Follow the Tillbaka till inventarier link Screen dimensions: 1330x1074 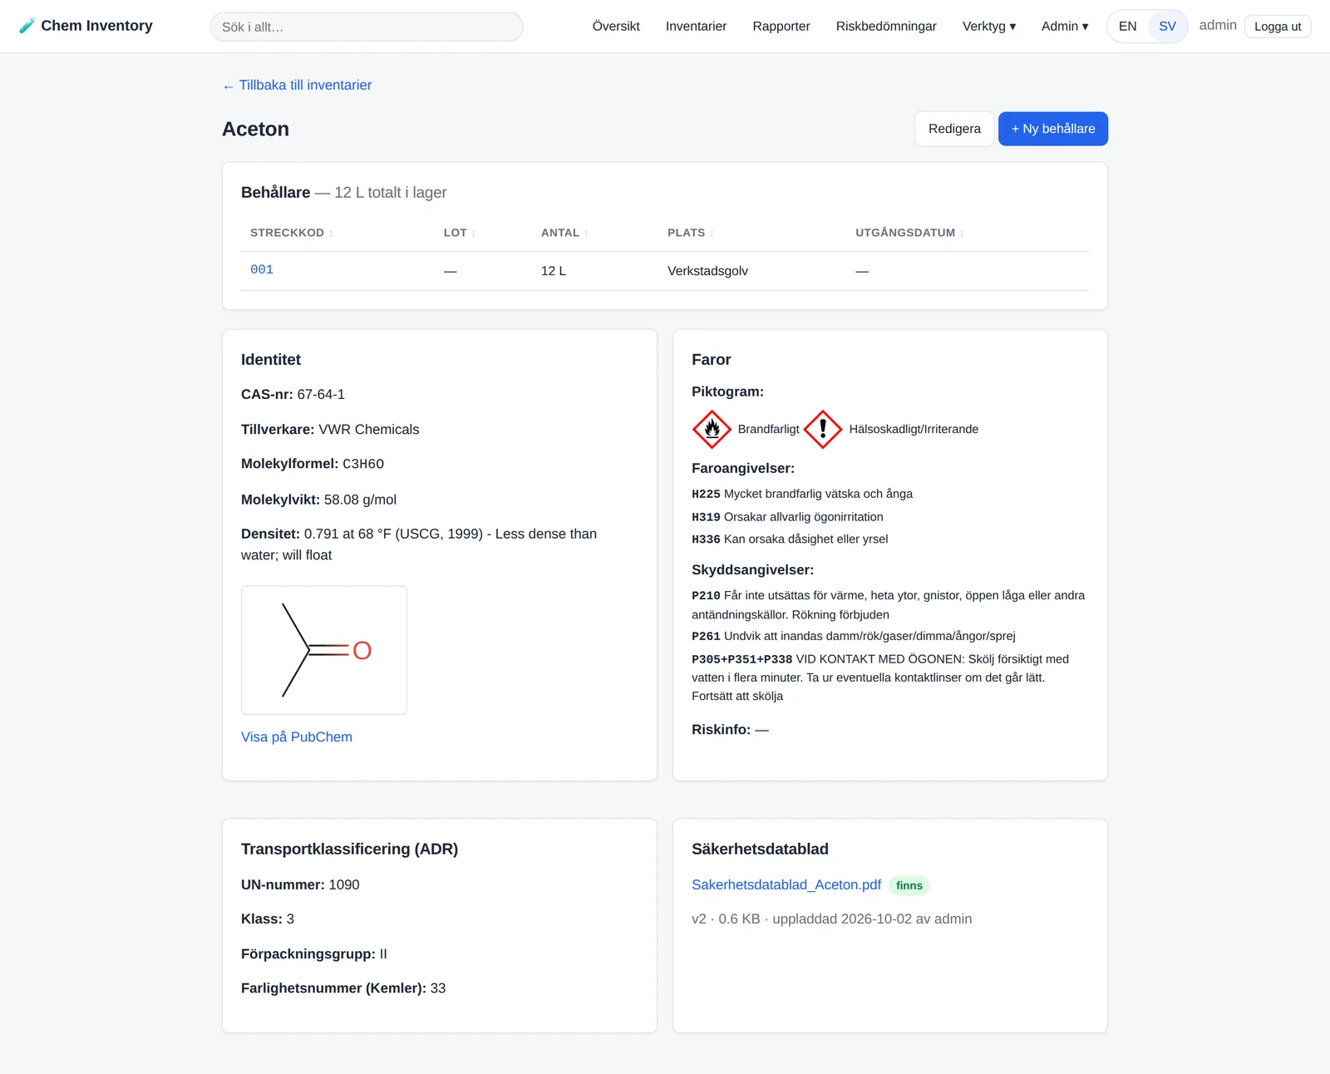click(297, 85)
